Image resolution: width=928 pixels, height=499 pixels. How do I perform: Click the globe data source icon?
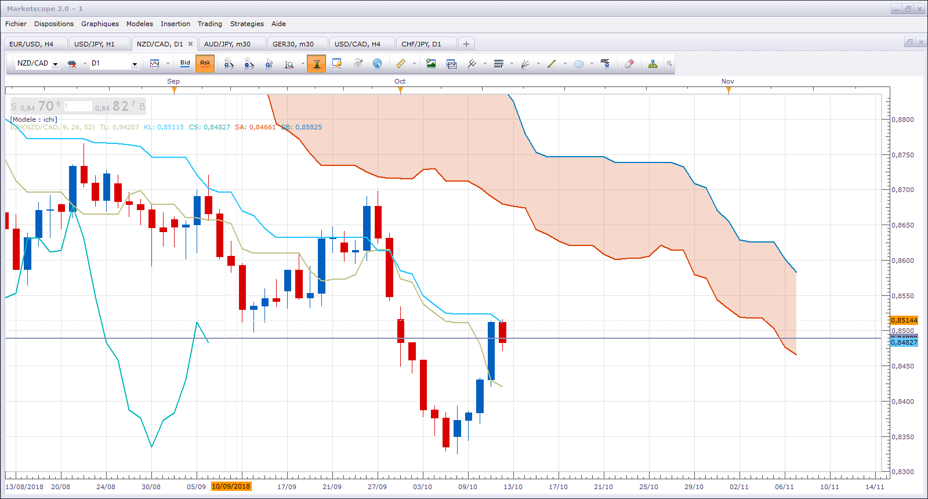(x=377, y=63)
